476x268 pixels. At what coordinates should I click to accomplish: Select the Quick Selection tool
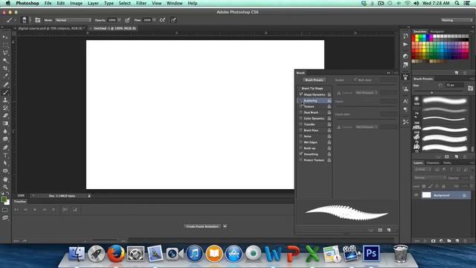(5, 60)
